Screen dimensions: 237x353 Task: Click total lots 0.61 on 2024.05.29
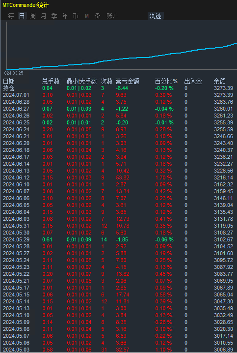[x=47, y=239]
